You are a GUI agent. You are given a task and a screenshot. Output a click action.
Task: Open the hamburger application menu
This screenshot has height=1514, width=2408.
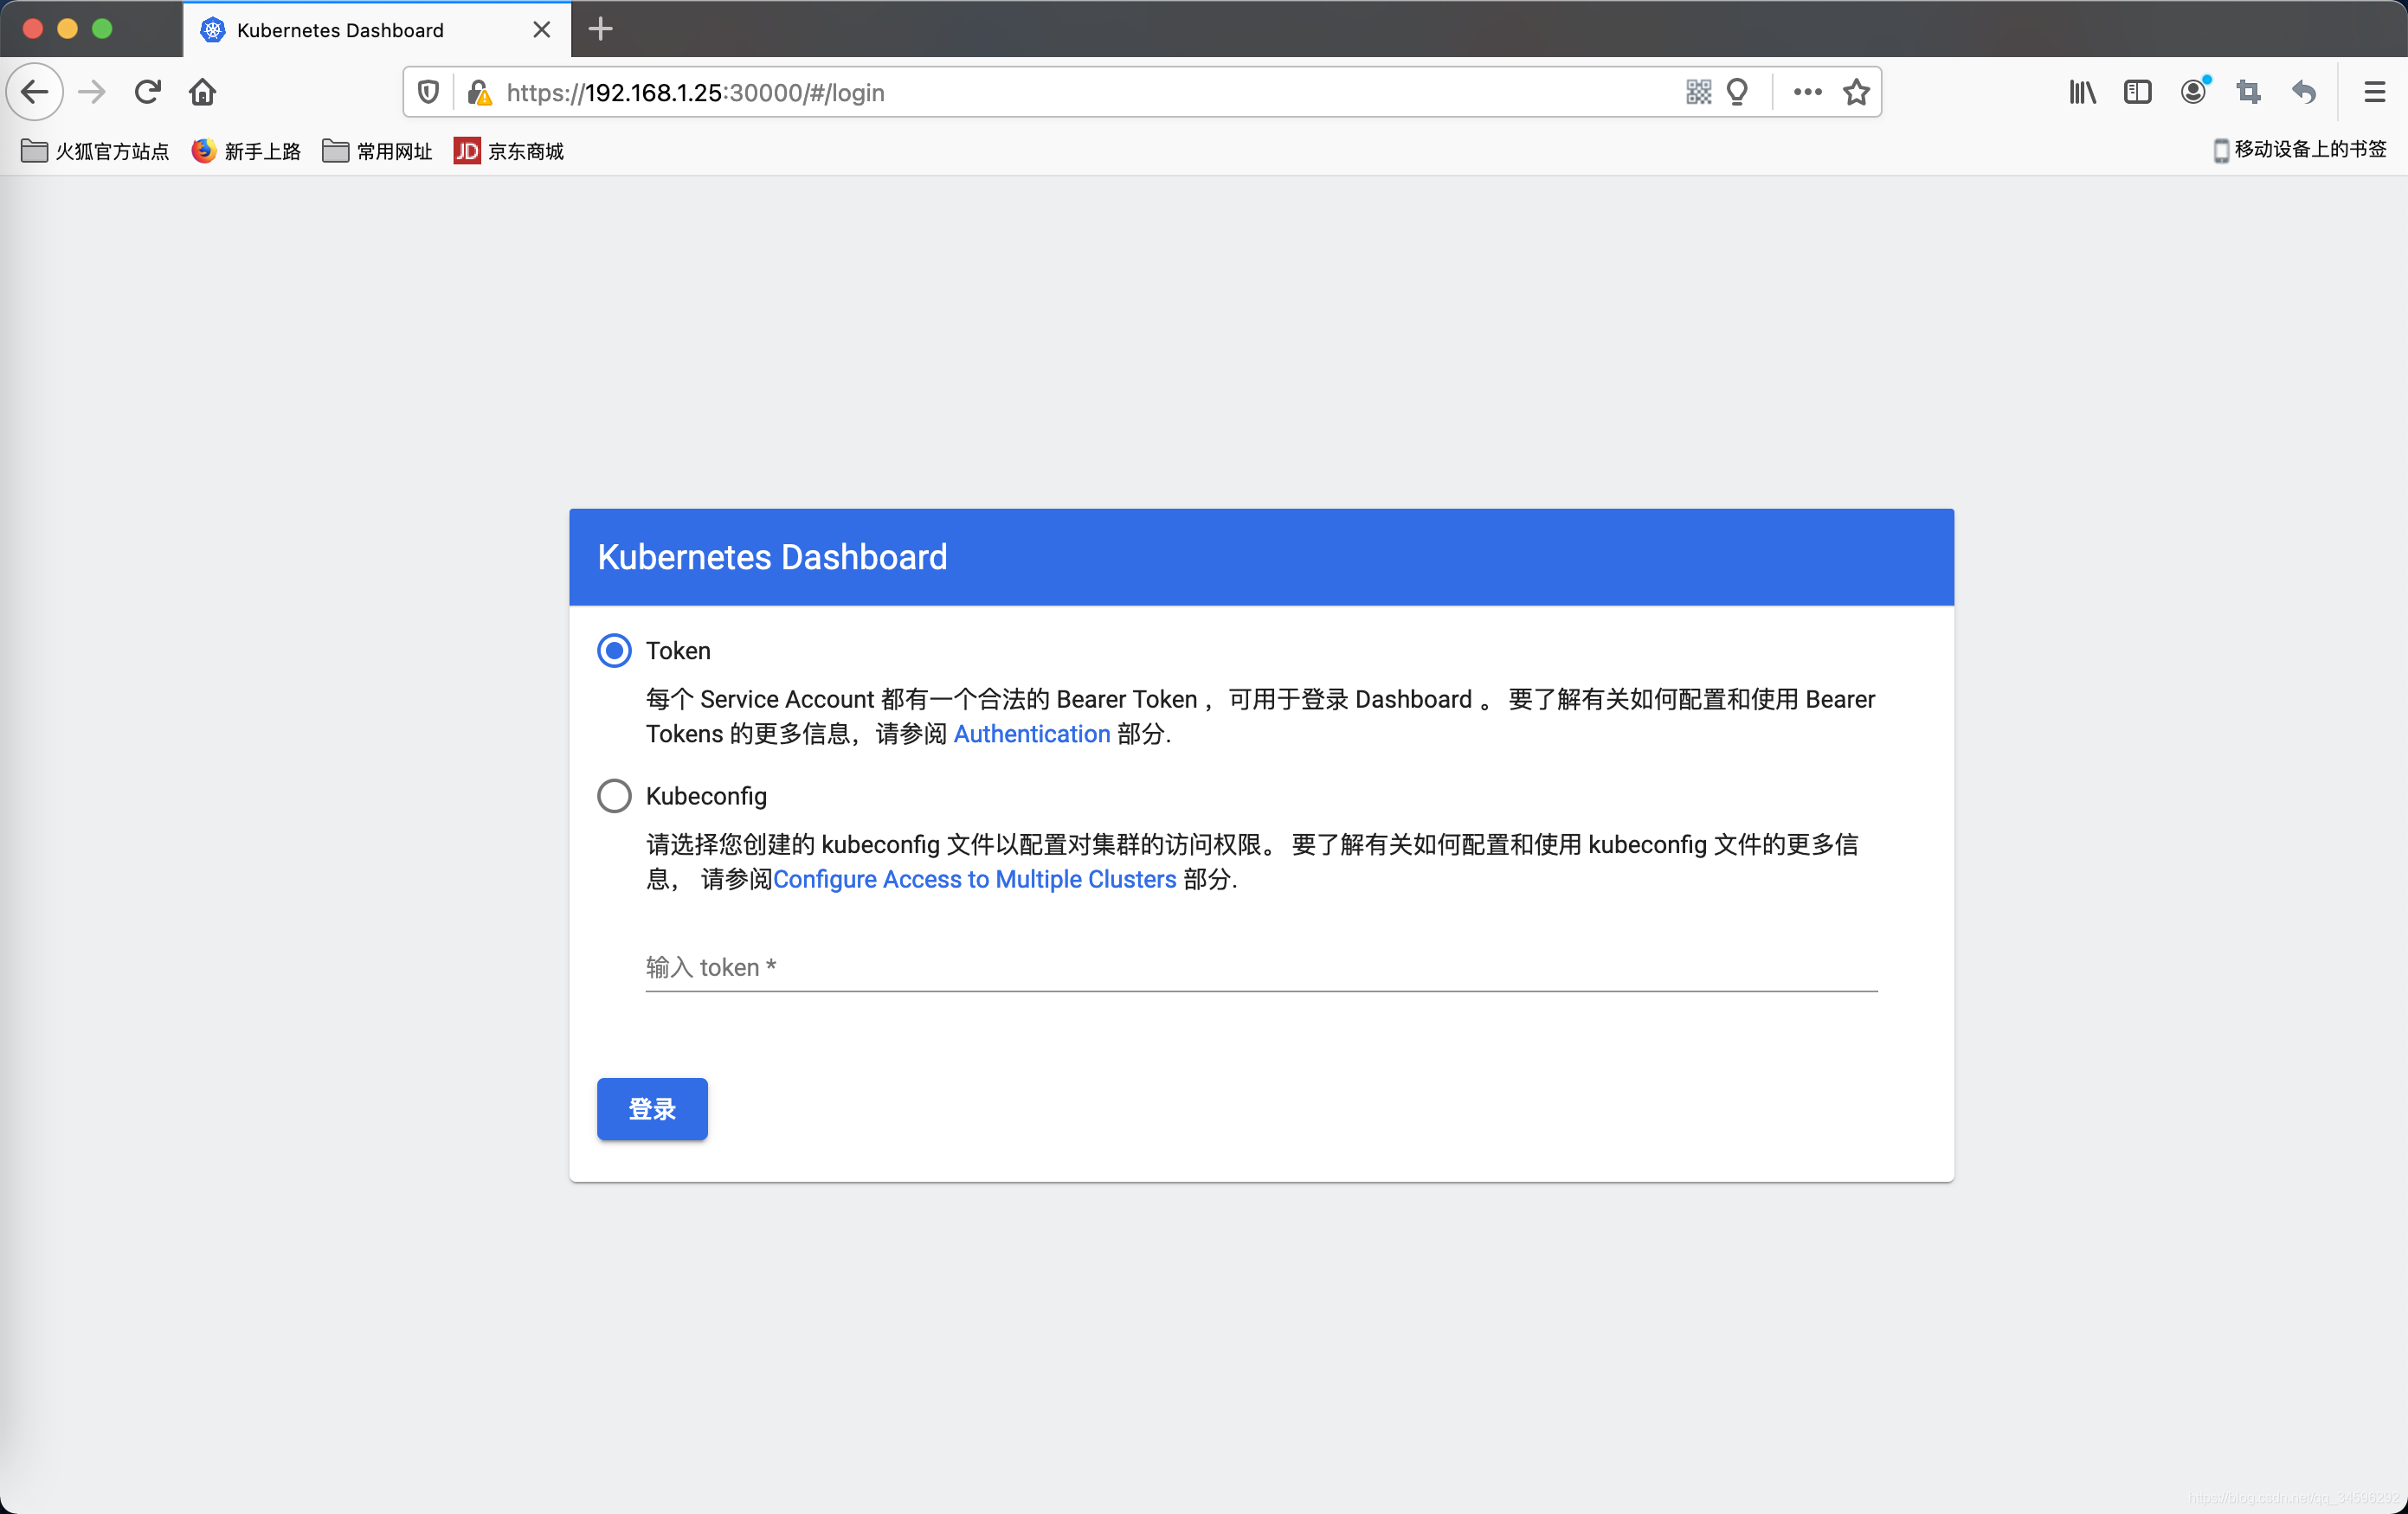point(2375,92)
